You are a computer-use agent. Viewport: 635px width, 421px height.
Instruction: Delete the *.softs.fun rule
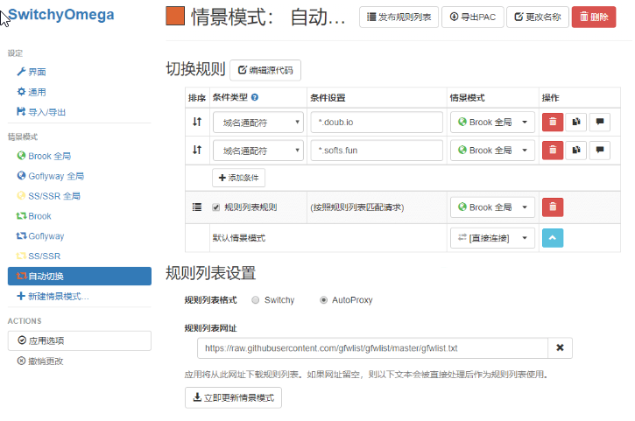553,151
